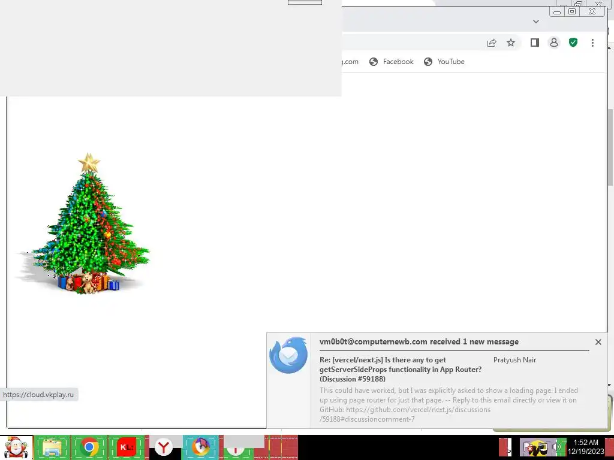The width and height of the screenshot is (614, 460).
Task: Bookmark this page with the star icon
Action: (511, 43)
